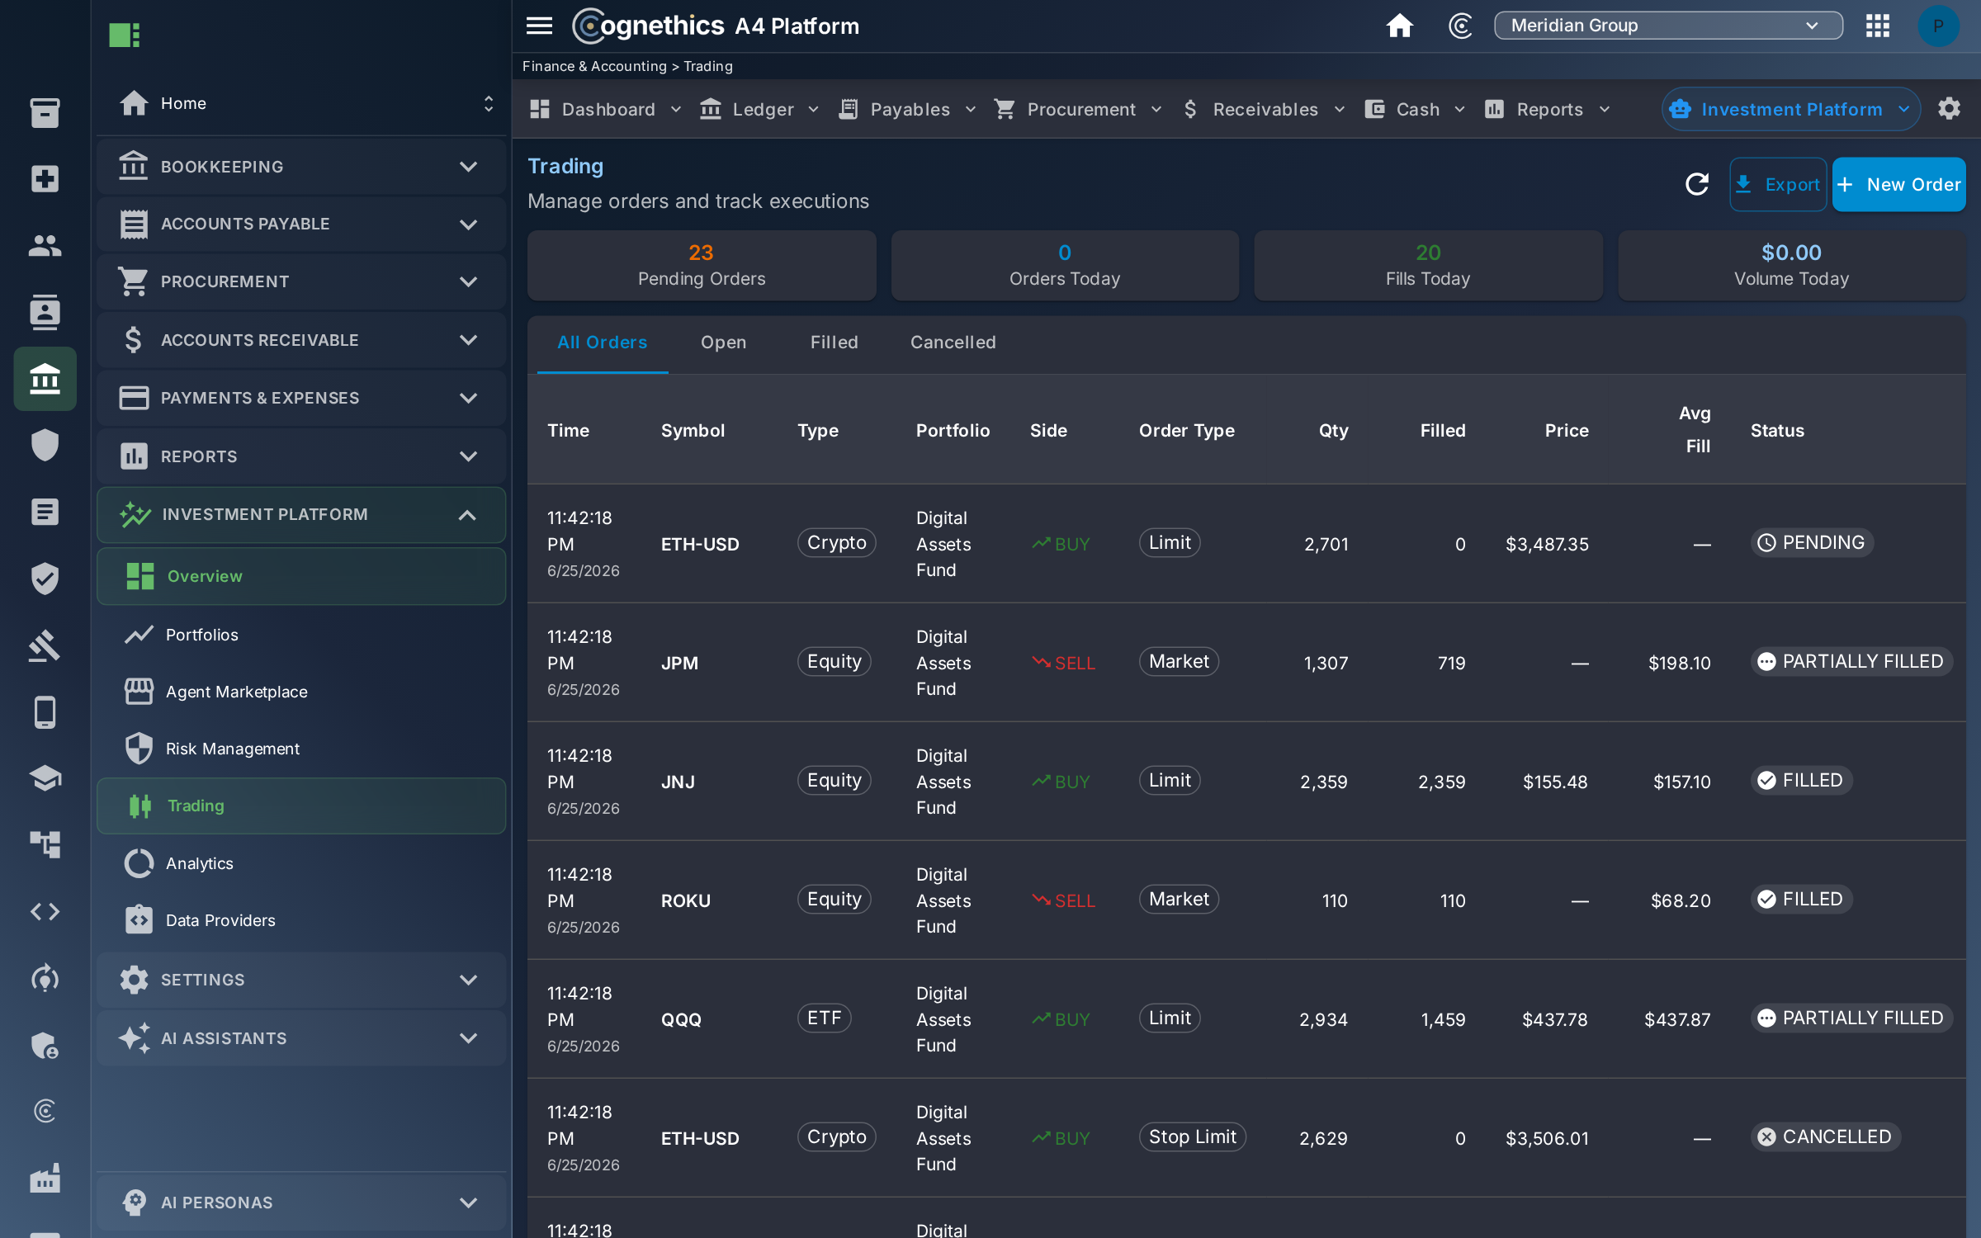Screen dimensions: 1981x1238
Task: Open the code brackets icon in left rail
Action: [45, 912]
